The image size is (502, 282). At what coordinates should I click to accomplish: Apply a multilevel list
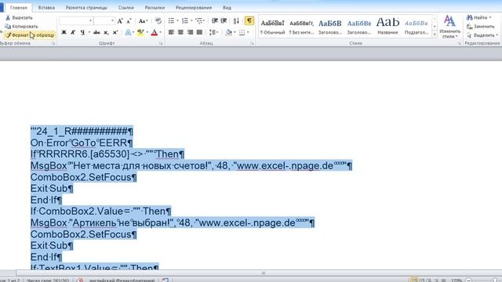point(199,21)
